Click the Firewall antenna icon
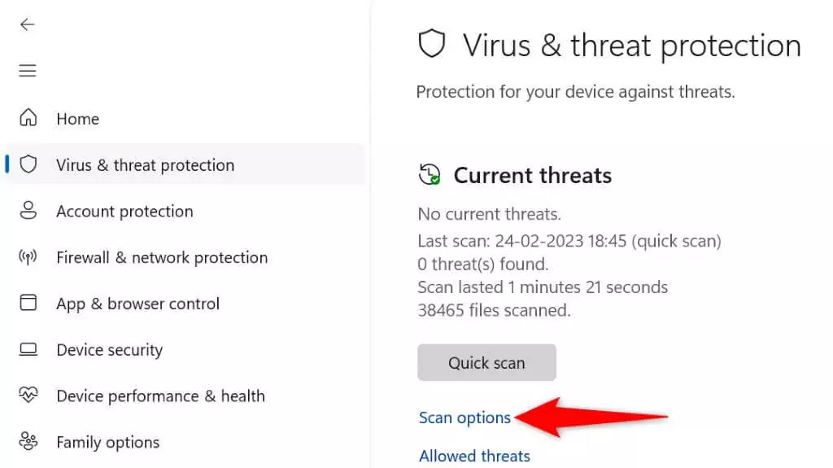 tap(28, 257)
